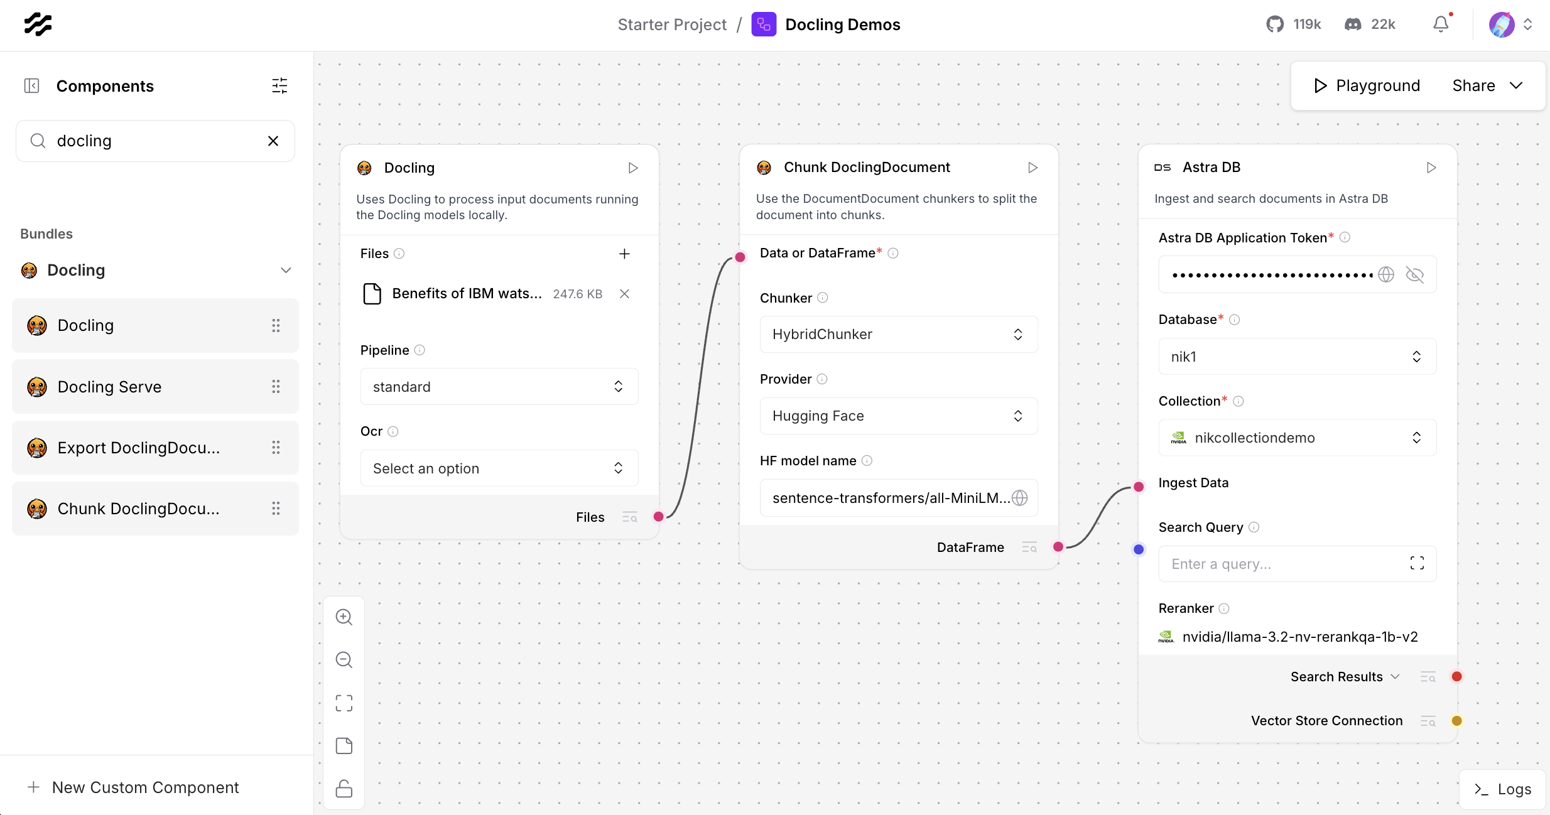Click the Search Query input port handle
Screen dimensions: 1550x815
click(x=1139, y=549)
